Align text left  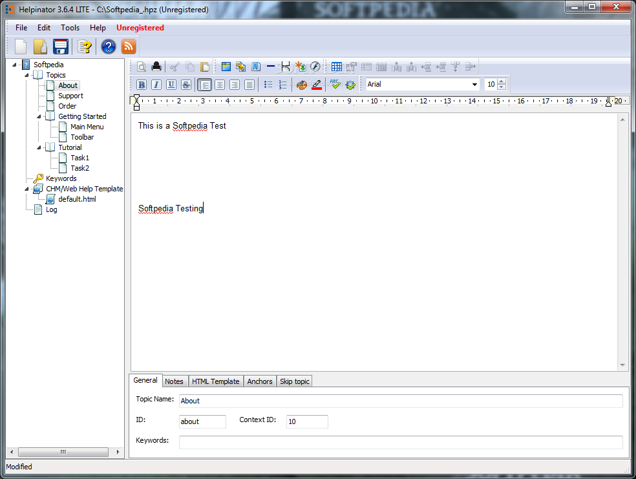(205, 85)
